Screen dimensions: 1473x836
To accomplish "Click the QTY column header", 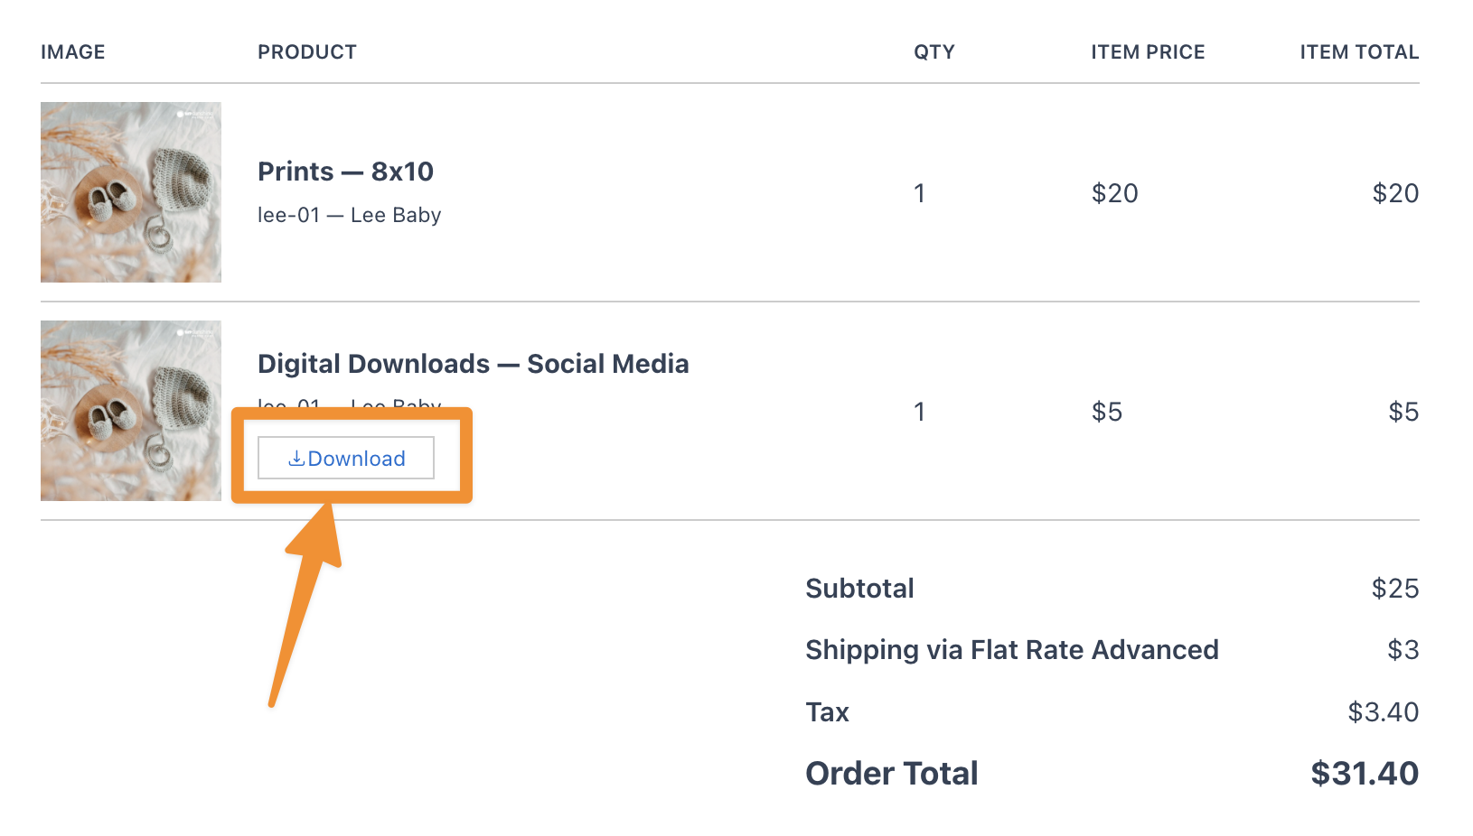I will (x=934, y=51).
